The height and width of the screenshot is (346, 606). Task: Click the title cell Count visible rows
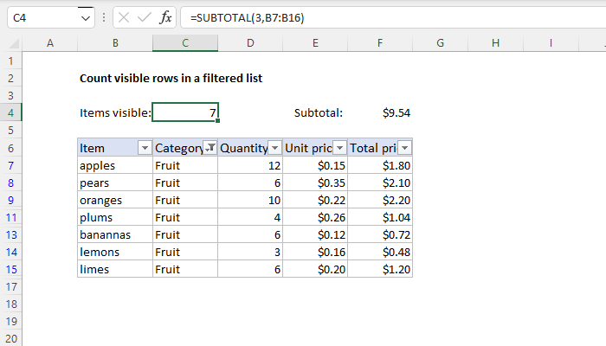171,78
